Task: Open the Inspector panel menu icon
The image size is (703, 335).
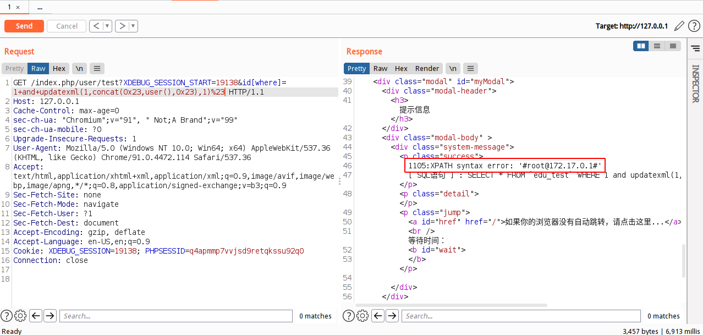Action: pyautogui.click(x=695, y=48)
